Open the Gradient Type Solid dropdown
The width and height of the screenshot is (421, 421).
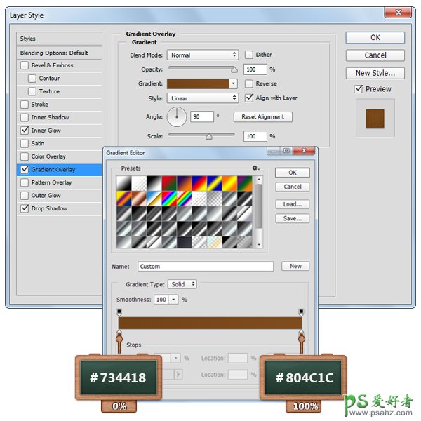(x=182, y=284)
